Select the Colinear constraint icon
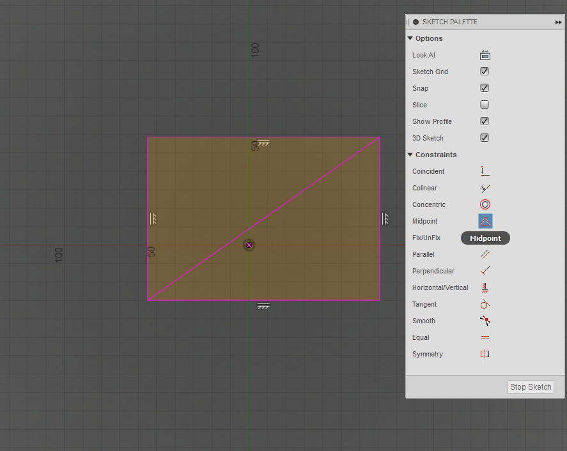The image size is (567, 451). coord(485,188)
